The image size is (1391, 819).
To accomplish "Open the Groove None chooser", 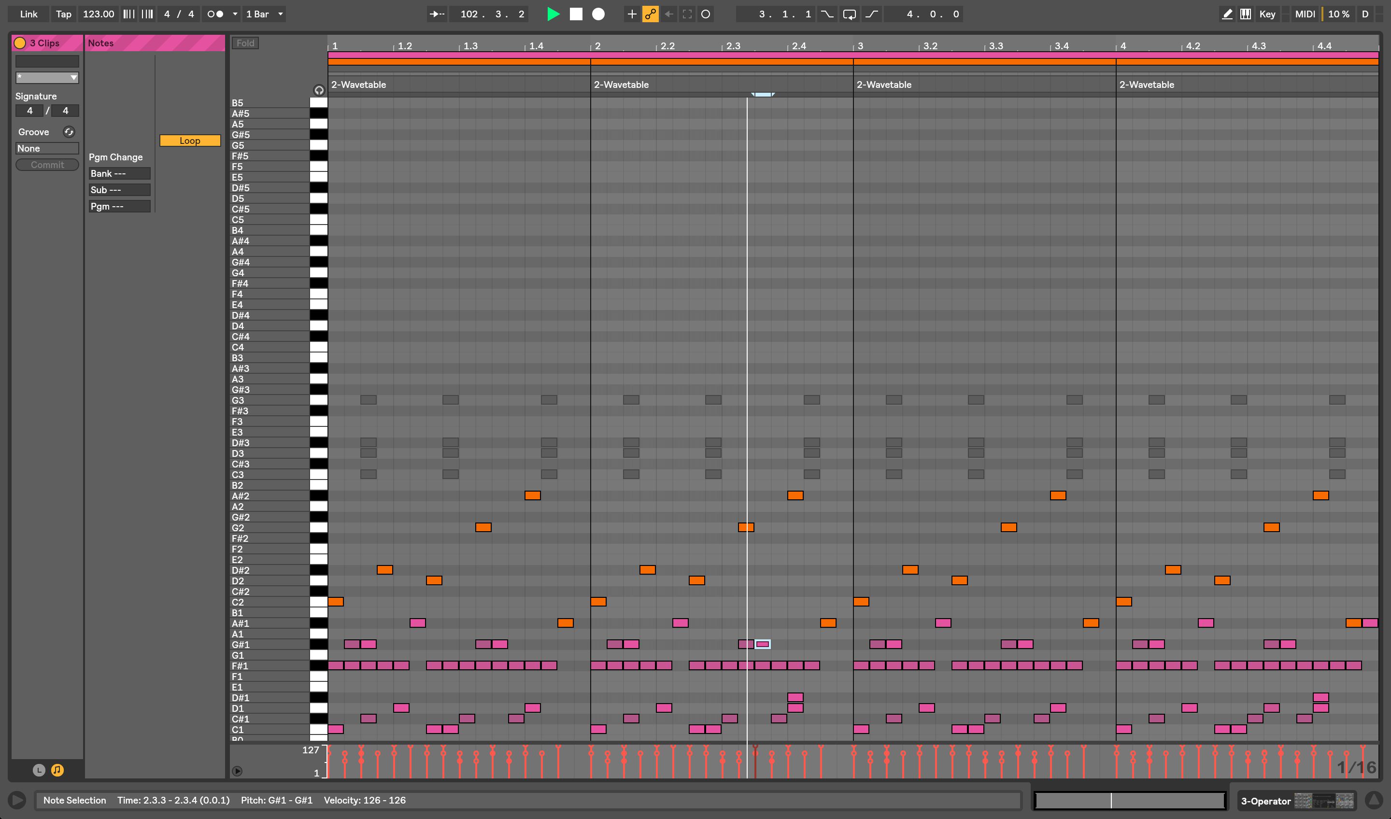I will click(47, 148).
